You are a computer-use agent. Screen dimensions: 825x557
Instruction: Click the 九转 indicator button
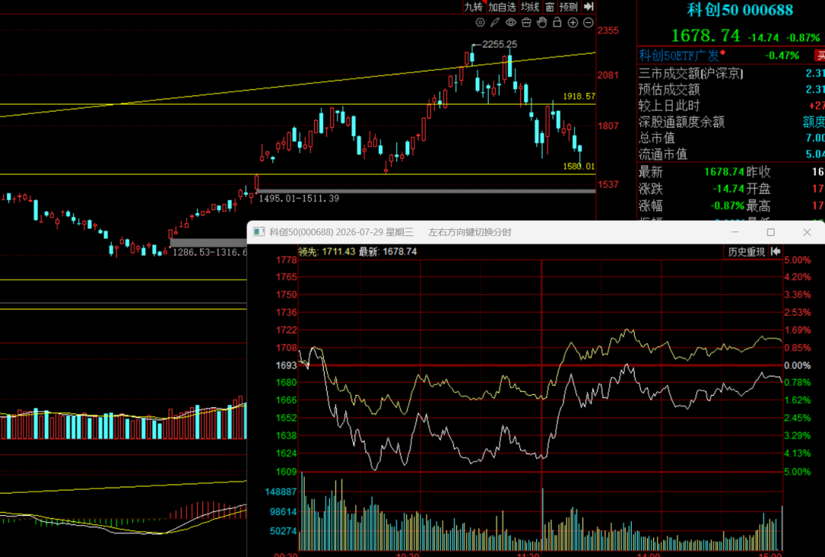(x=473, y=7)
